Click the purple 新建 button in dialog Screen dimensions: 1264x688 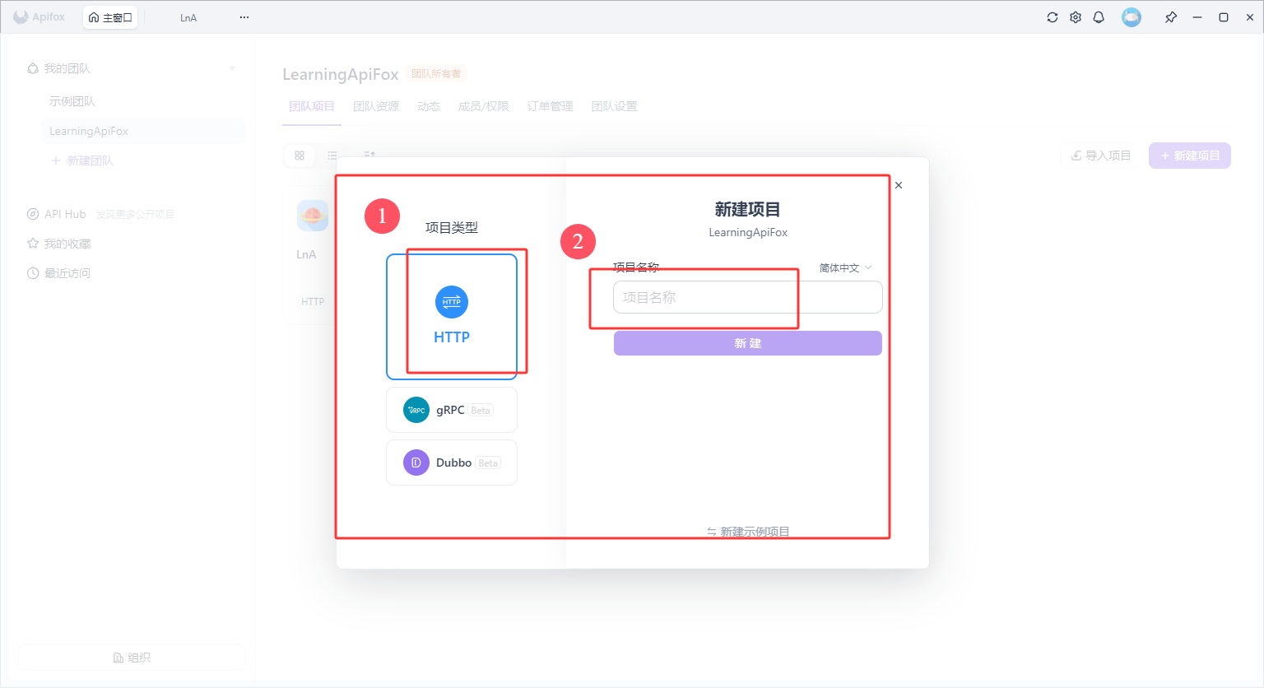[x=748, y=343]
